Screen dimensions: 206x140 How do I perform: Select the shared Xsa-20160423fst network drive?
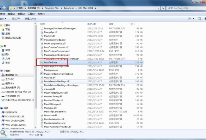coord(18,100)
